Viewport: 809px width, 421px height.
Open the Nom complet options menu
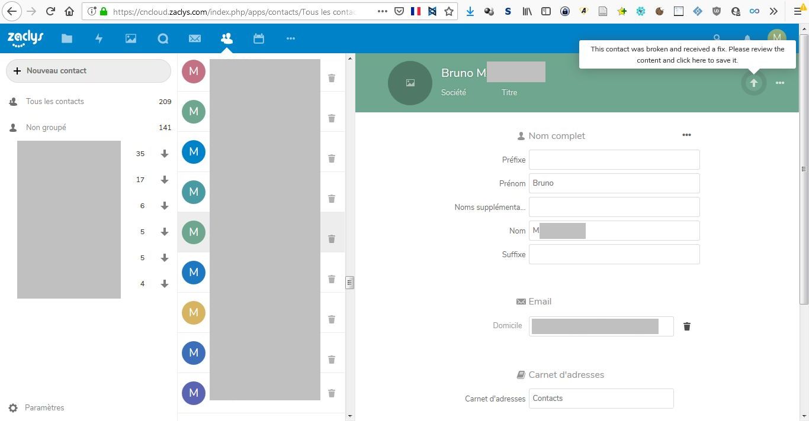tap(686, 135)
